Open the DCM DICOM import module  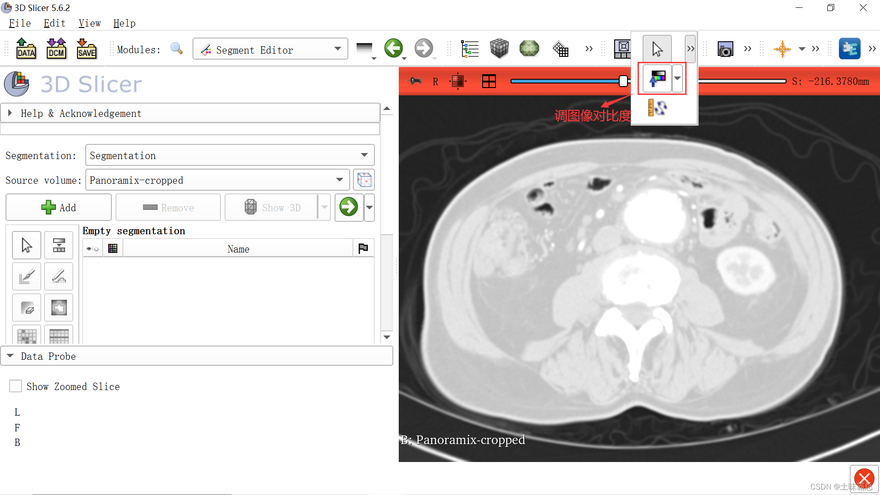coord(56,49)
